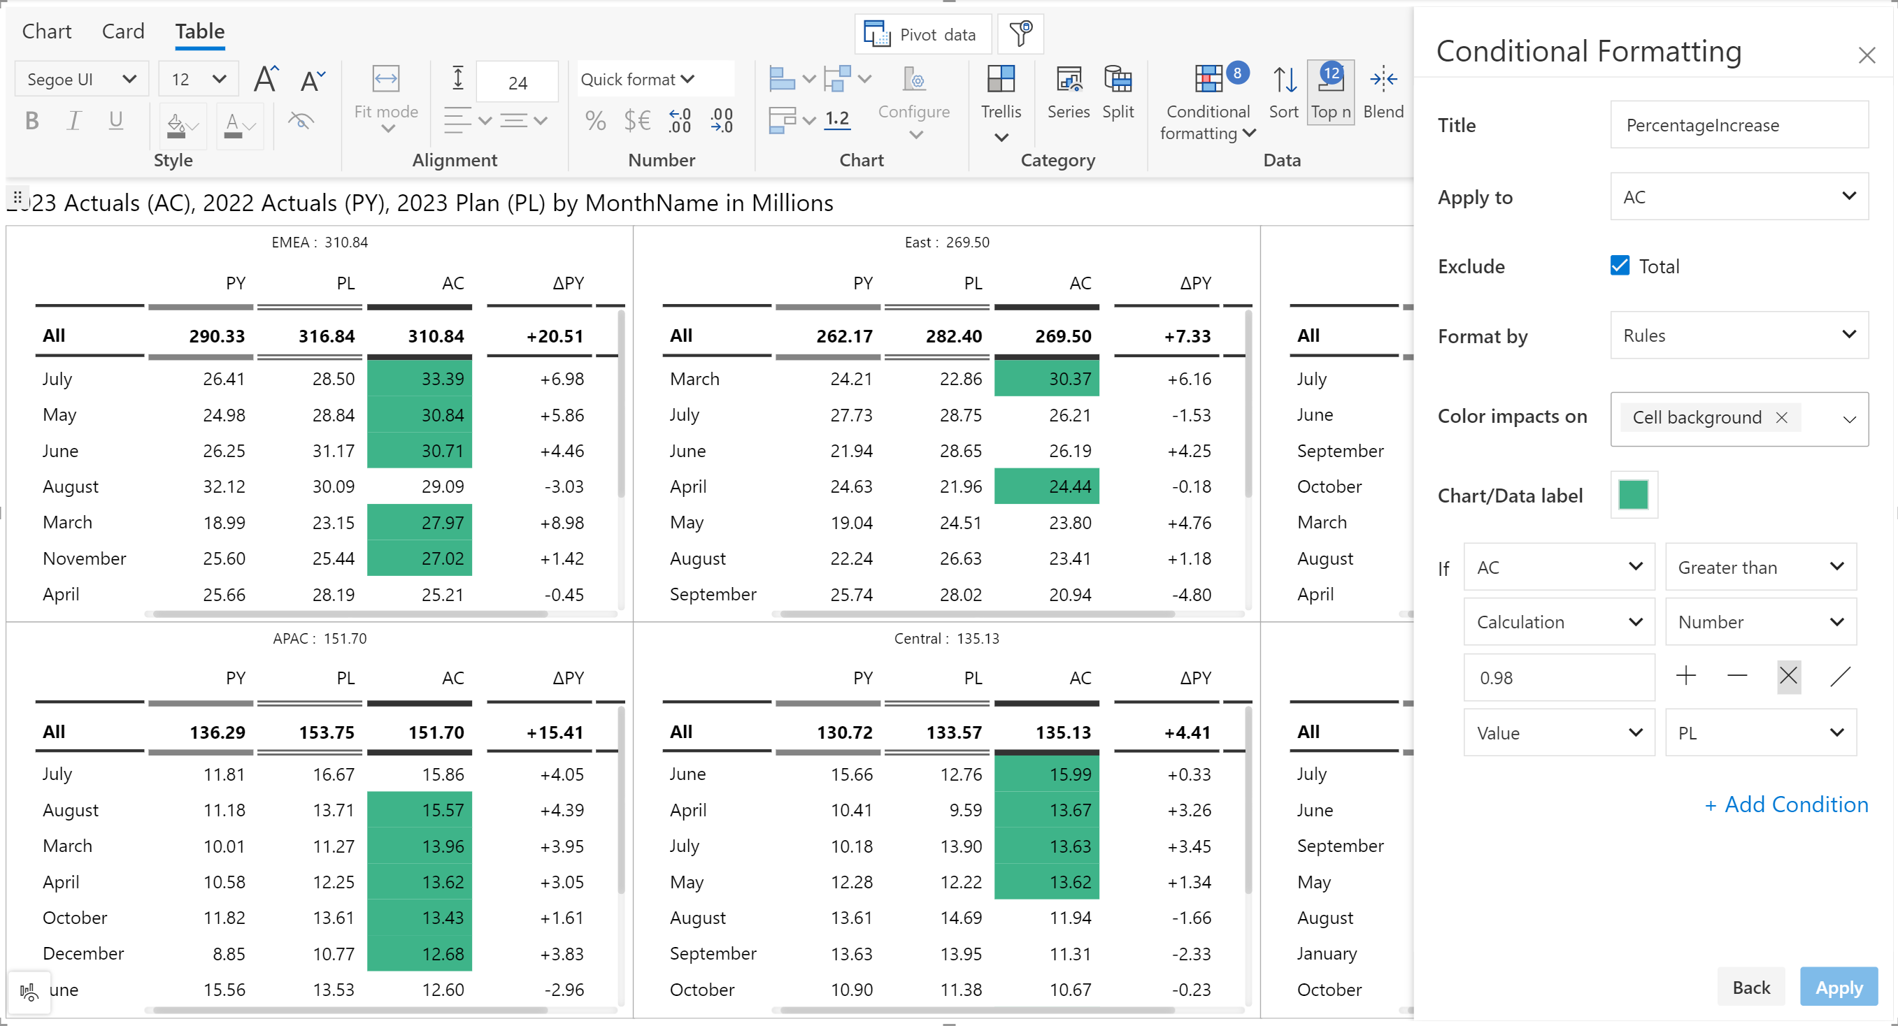Viewport: 1898px width, 1026px height.
Task: Click the Add Condition link
Action: coord(1786,804)
